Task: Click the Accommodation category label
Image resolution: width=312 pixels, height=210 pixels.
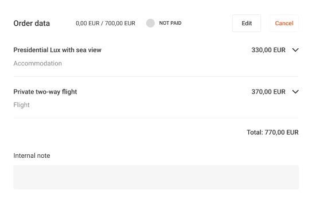Action: pyautogui.click(x=38, y=63)
